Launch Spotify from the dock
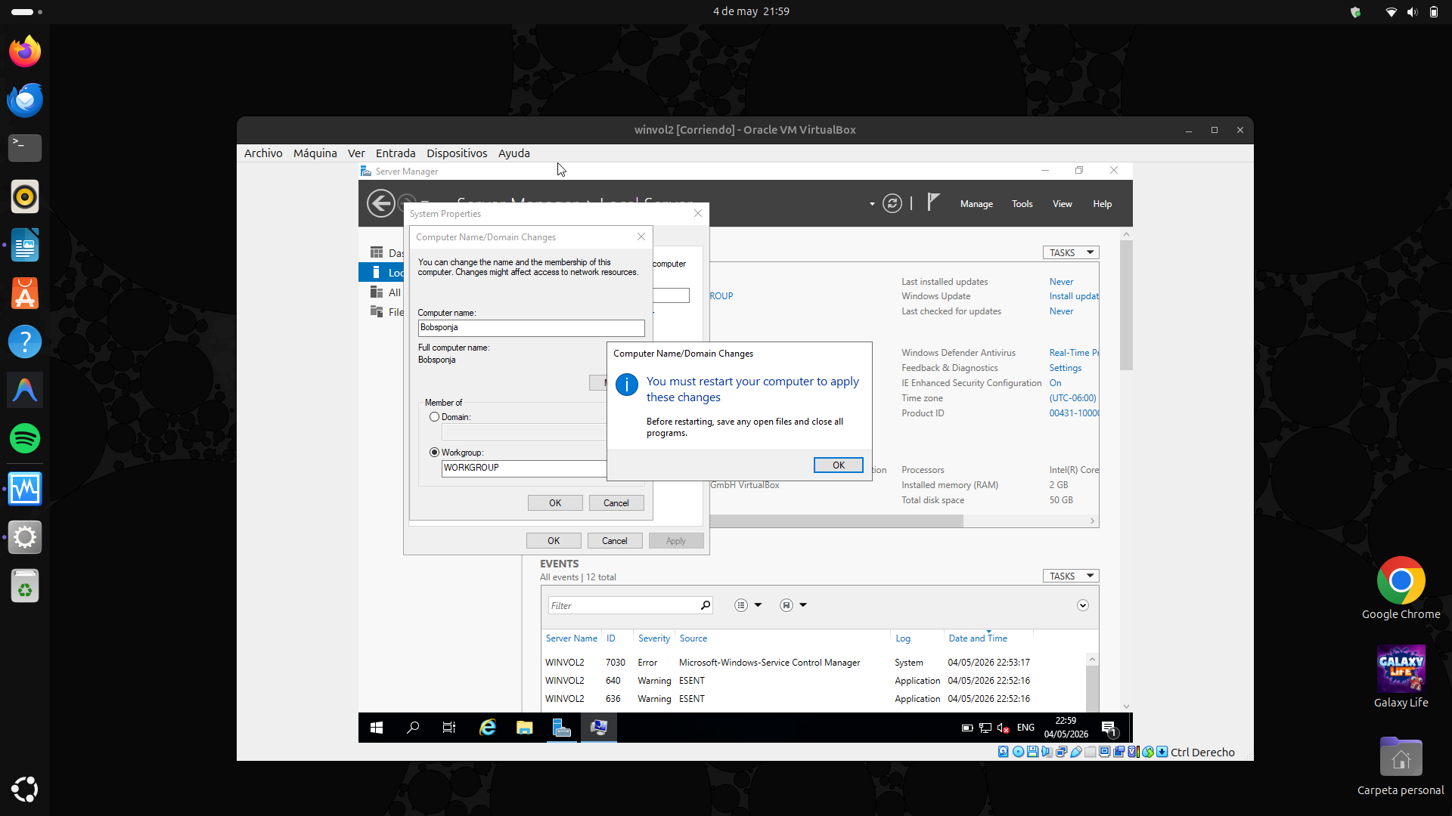Screen dimensions: 1452x816 click(x=25, y=438)
